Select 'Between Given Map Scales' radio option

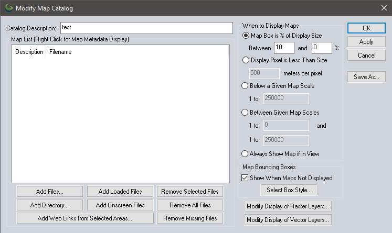pyautogui.click(x=246, y=112)
